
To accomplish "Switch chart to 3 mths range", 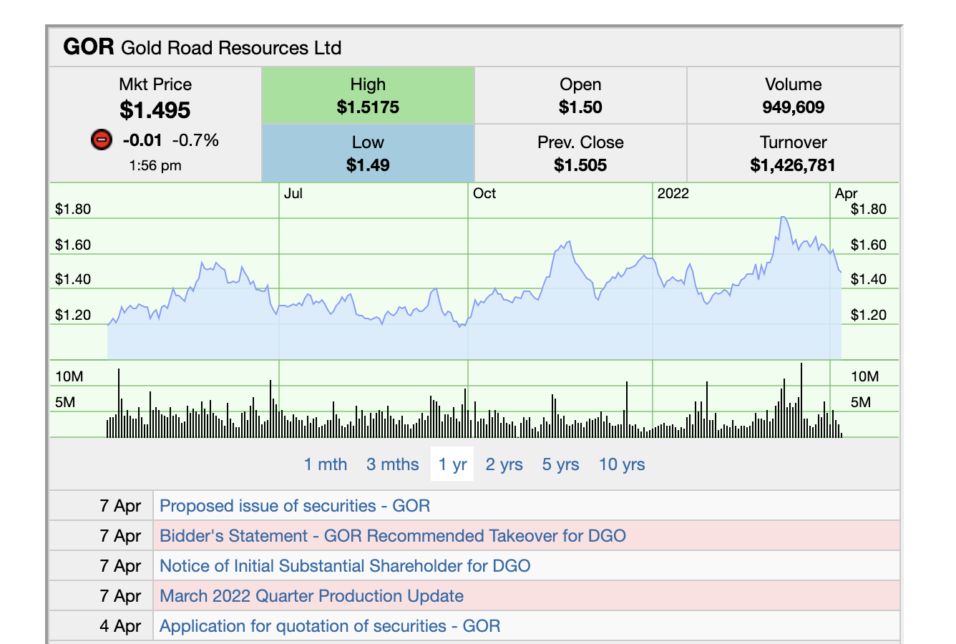I will pos(393,464).
